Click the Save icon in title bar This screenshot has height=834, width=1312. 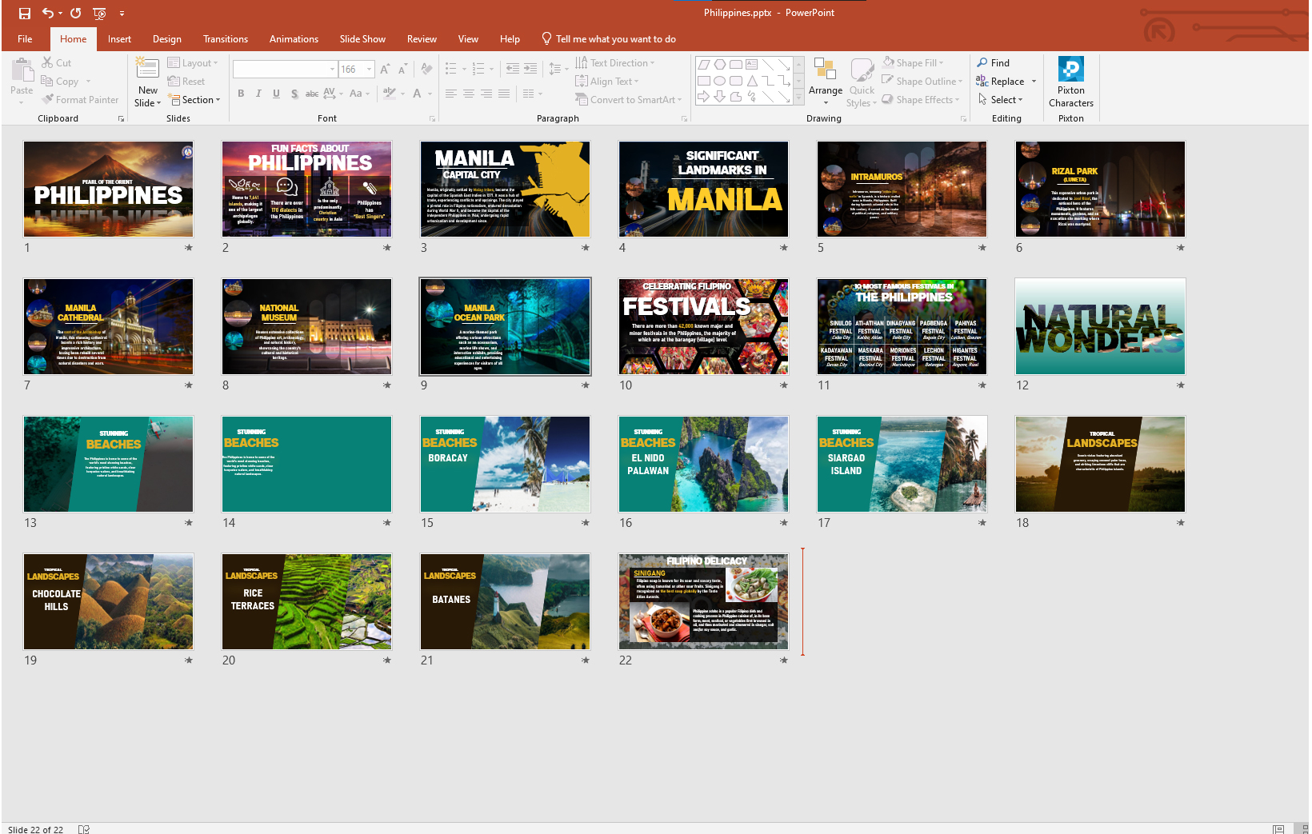[x=24, y=13]
